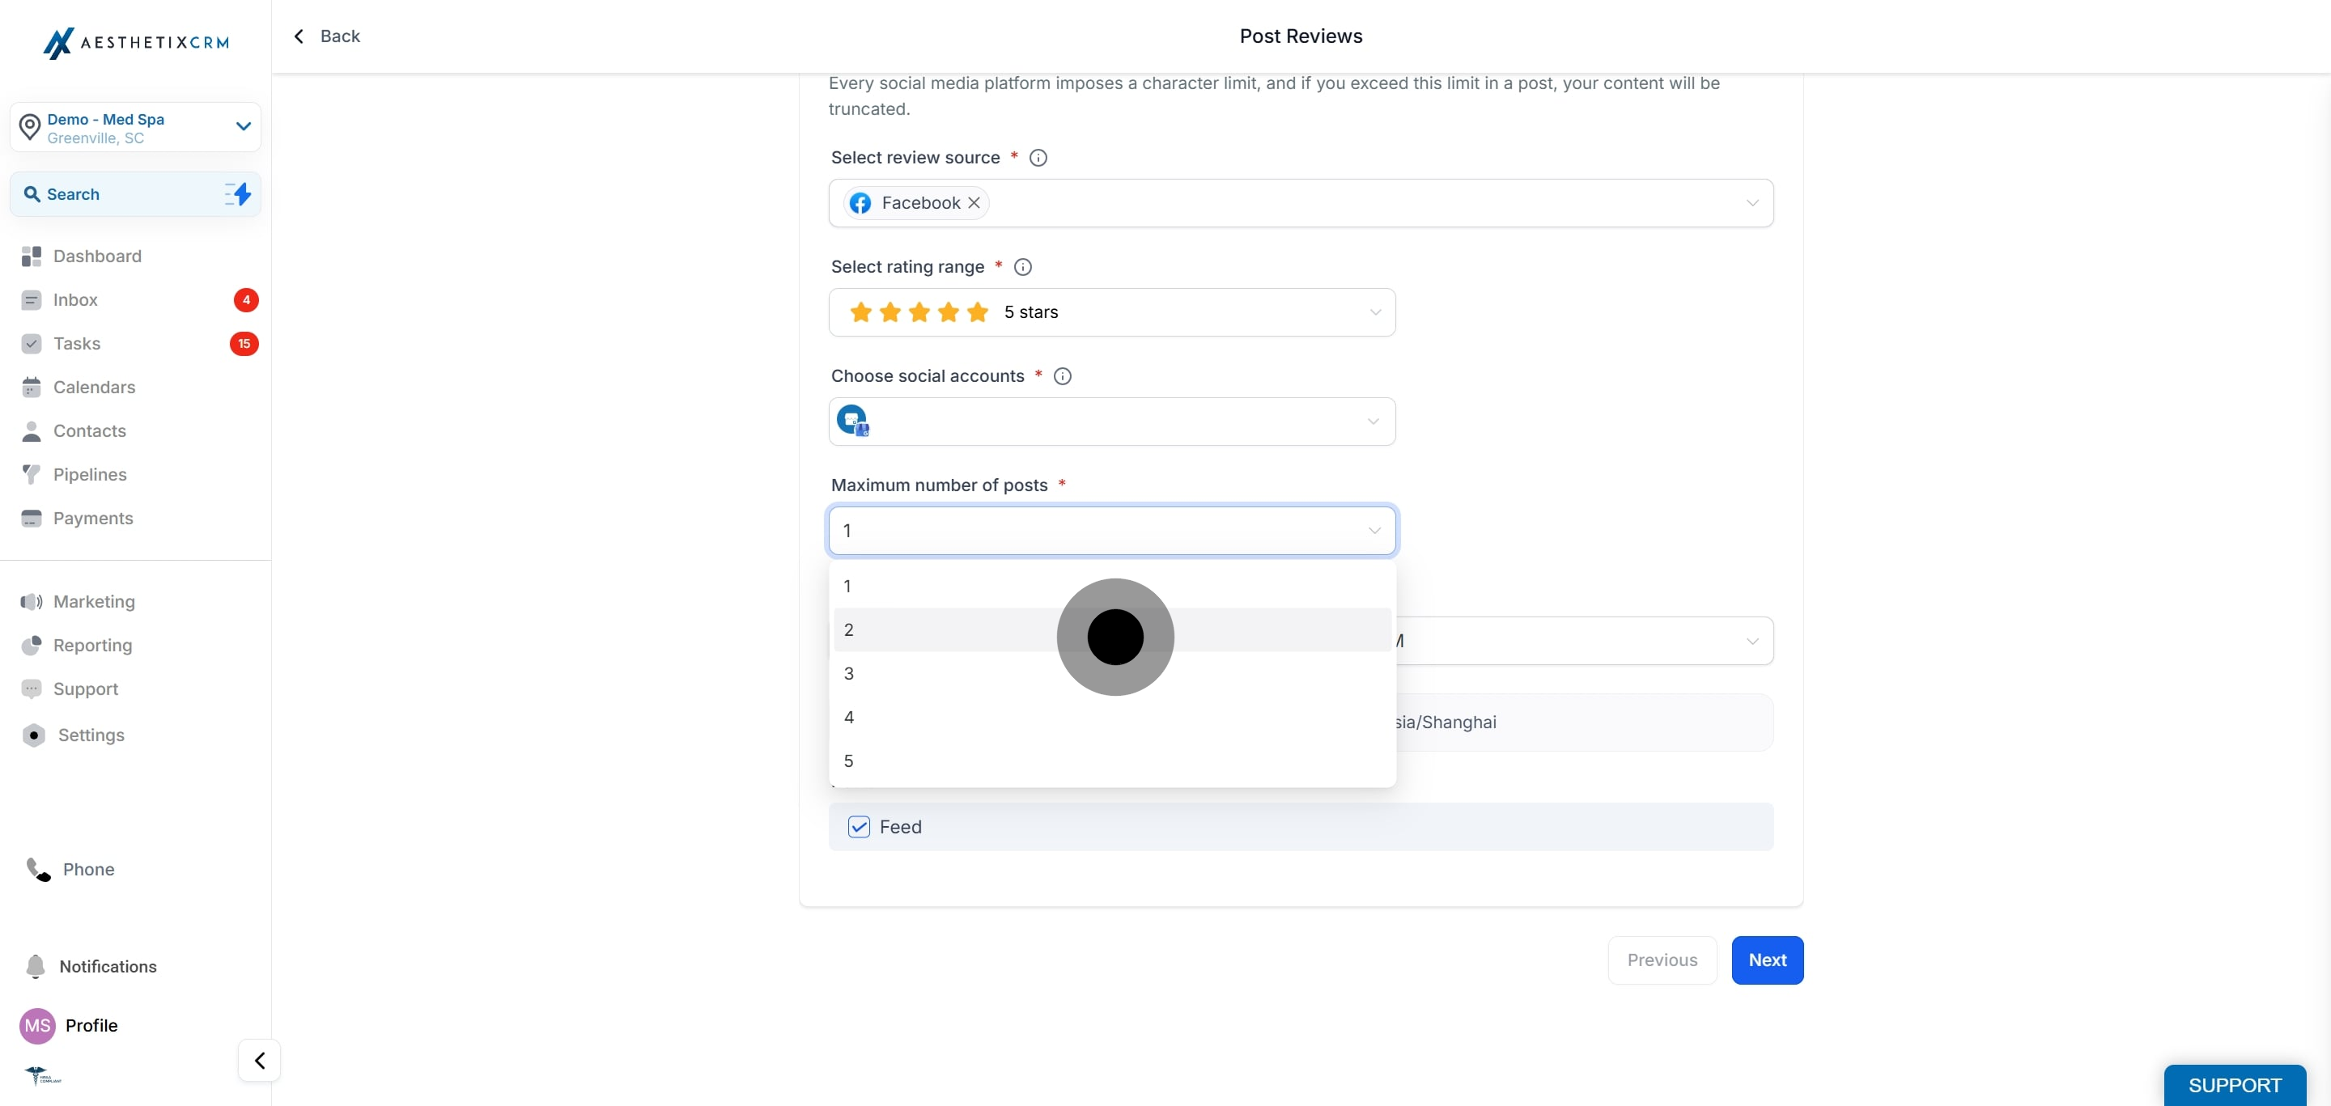Select option 5 in the posts list
Image resolution: width=2331 pixels, height=1106 pixels.
pyautogui.click(x=1111, y=761)
